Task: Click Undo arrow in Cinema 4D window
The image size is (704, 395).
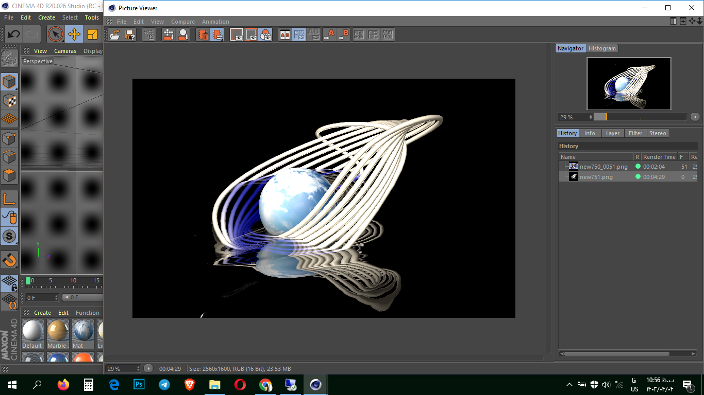Action: (x=13, y=34)
